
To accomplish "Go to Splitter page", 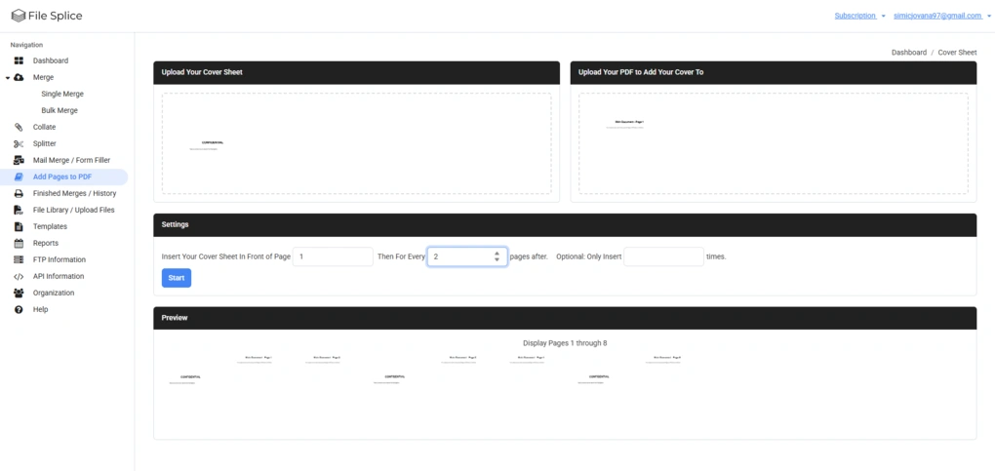I will [x=45, y=144].
